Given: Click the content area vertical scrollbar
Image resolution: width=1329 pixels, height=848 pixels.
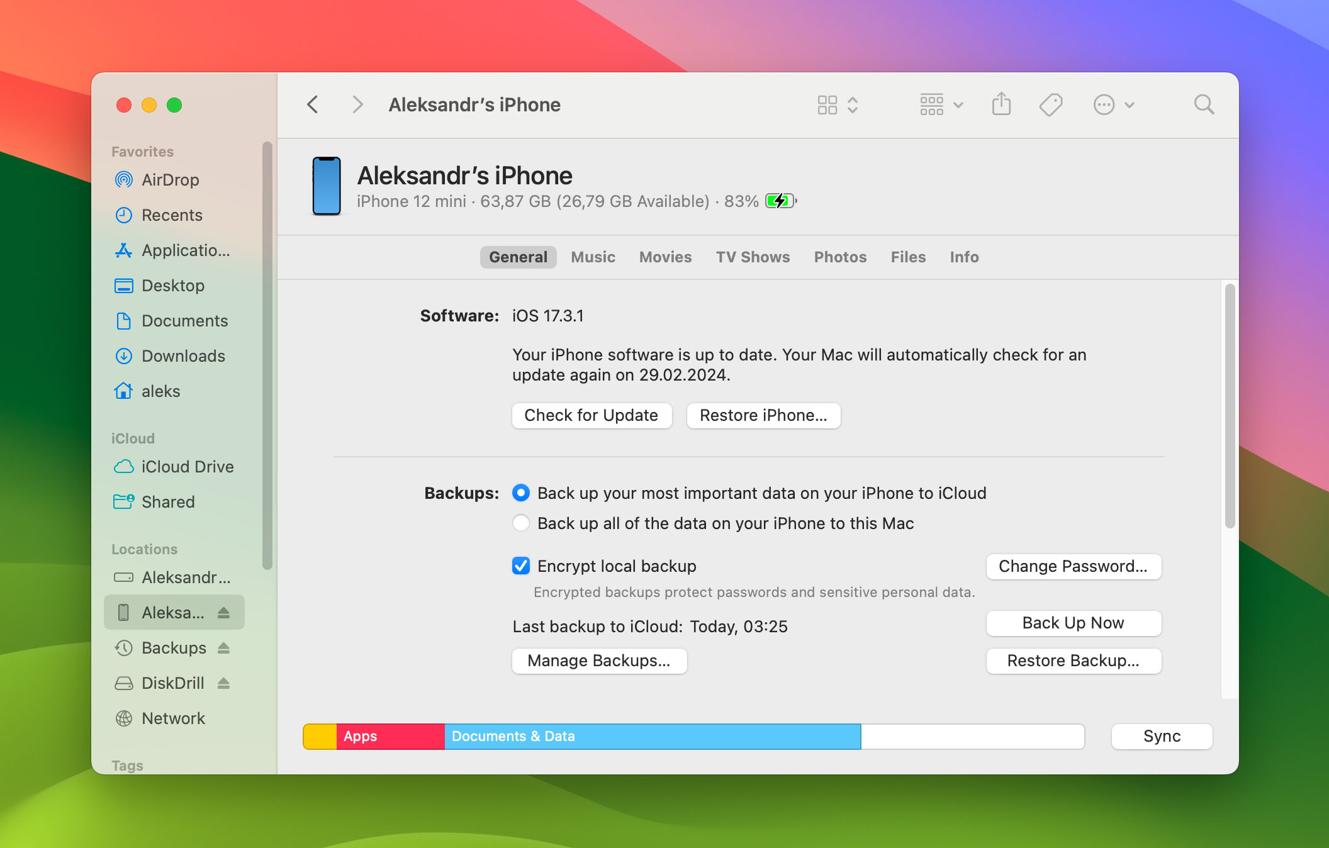Looking at the screenshot, I should 1230,406.
